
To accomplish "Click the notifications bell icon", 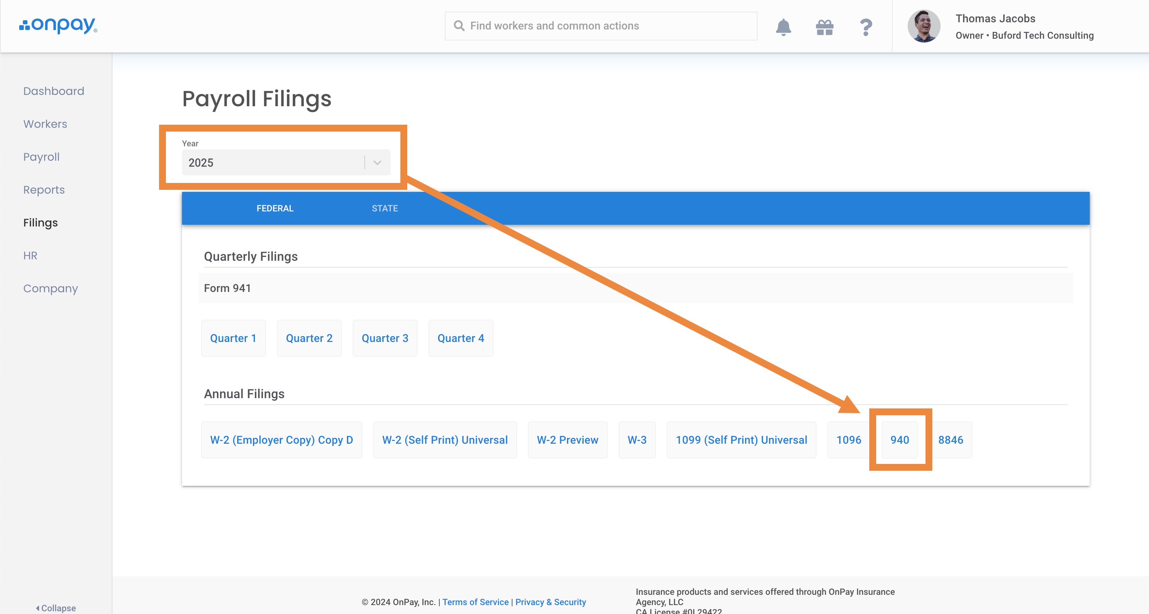I will (x=783, y=27).
